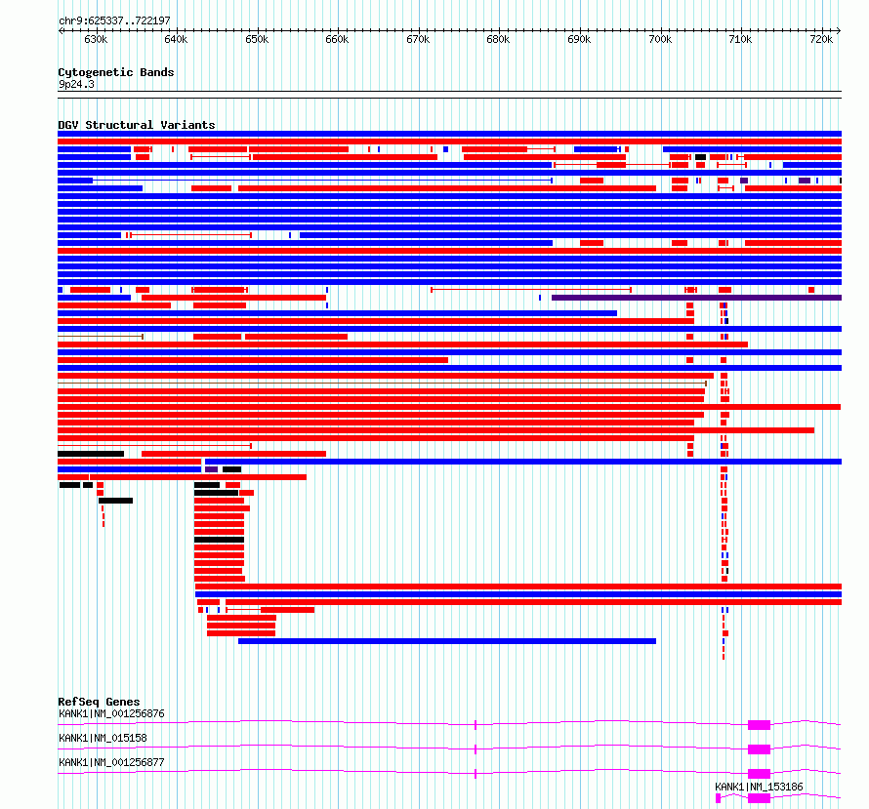Select the KANK1|NM_015158 transcript label
869x809 pixels.
point(103,738)
